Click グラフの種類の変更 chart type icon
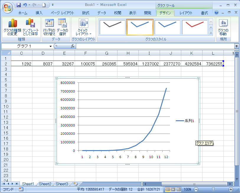240x193 pixels. tap(12, 23)
